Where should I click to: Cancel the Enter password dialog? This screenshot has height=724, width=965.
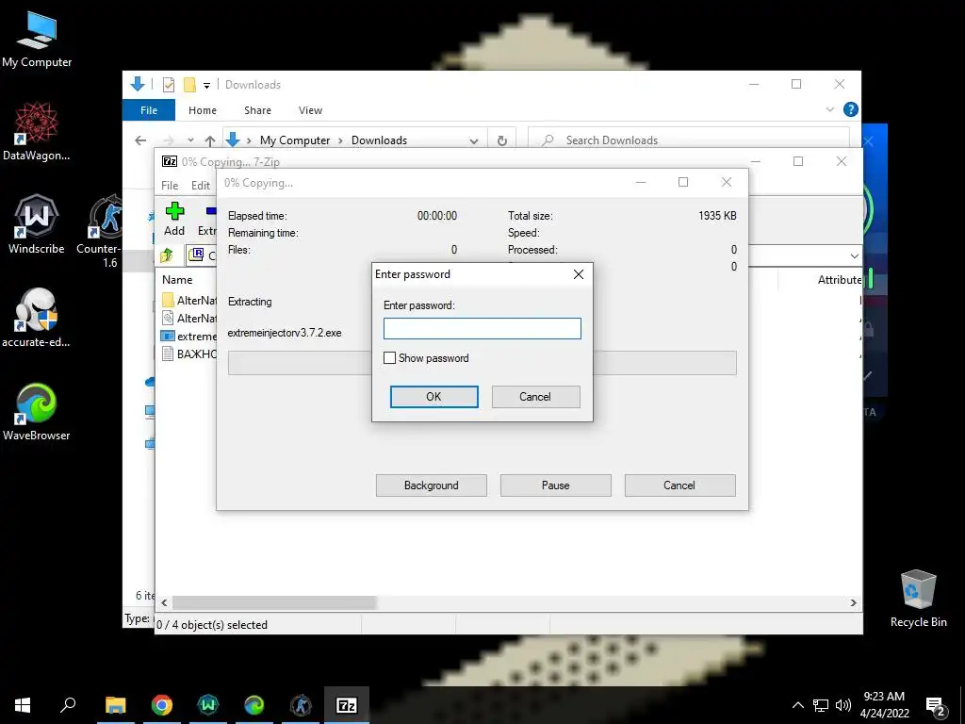535,397
